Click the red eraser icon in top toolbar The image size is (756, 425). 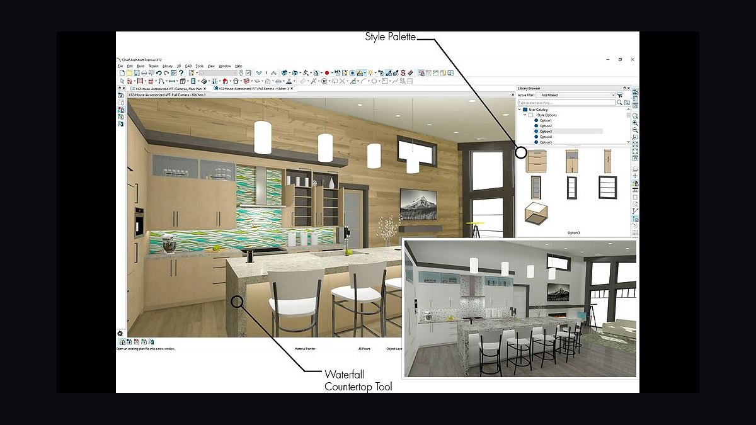[411, 73]
